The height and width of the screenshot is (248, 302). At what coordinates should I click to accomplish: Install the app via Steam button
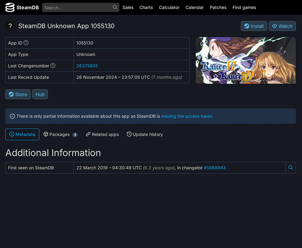pyautogui.click(x=254, y=26)
